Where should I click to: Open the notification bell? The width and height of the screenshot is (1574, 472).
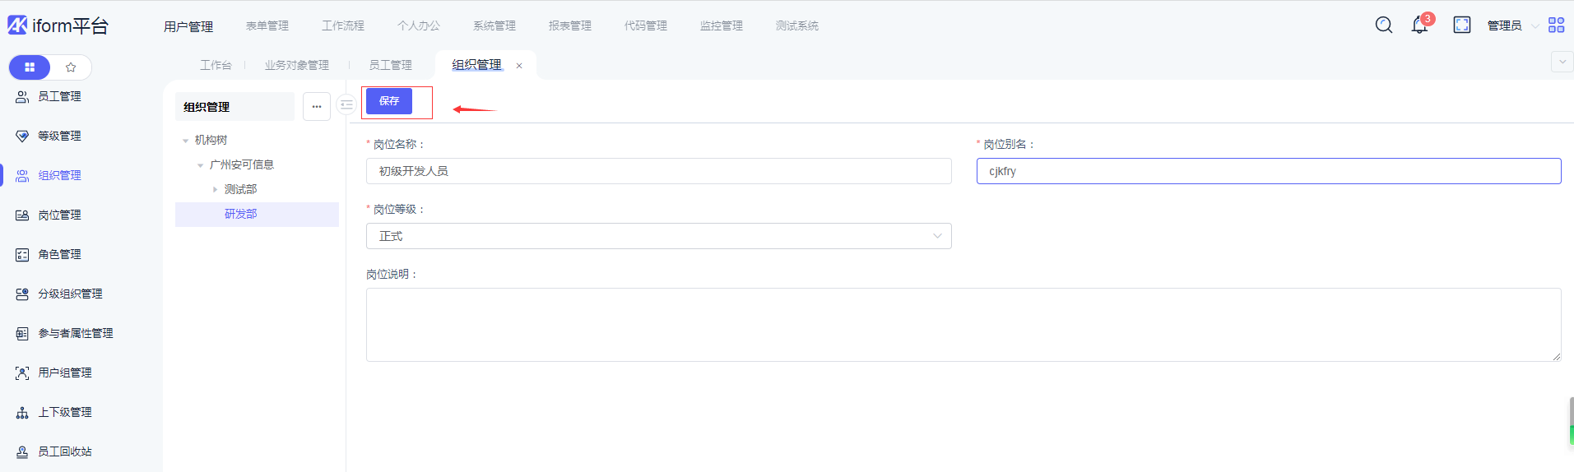pyautogui.click(x=1419, y=25)
